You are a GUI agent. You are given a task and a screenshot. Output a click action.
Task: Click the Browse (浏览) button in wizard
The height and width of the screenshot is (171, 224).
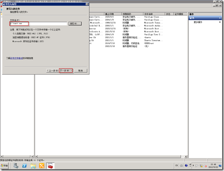pos(75,24)
